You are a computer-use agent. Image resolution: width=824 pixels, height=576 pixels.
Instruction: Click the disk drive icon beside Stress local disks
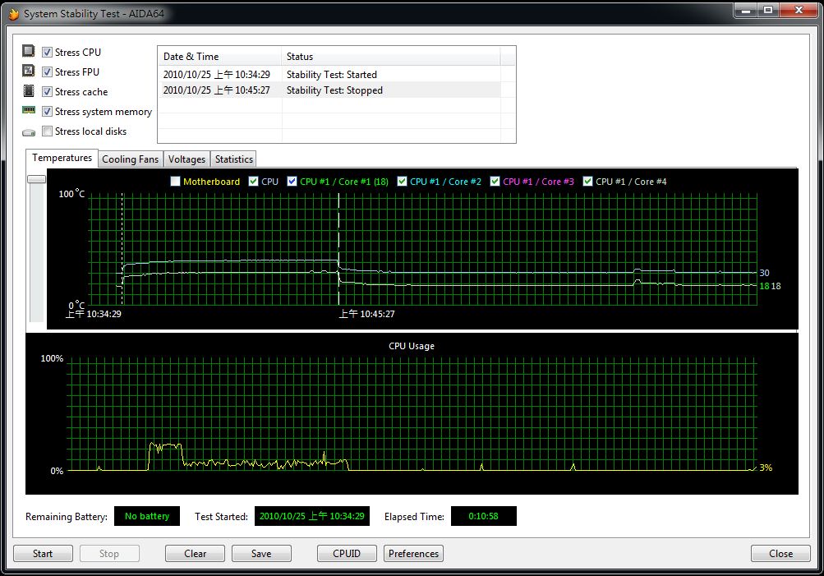[29, 132]
